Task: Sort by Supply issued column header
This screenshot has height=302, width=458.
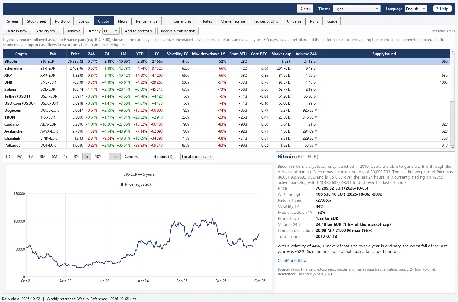Action: 384,54
